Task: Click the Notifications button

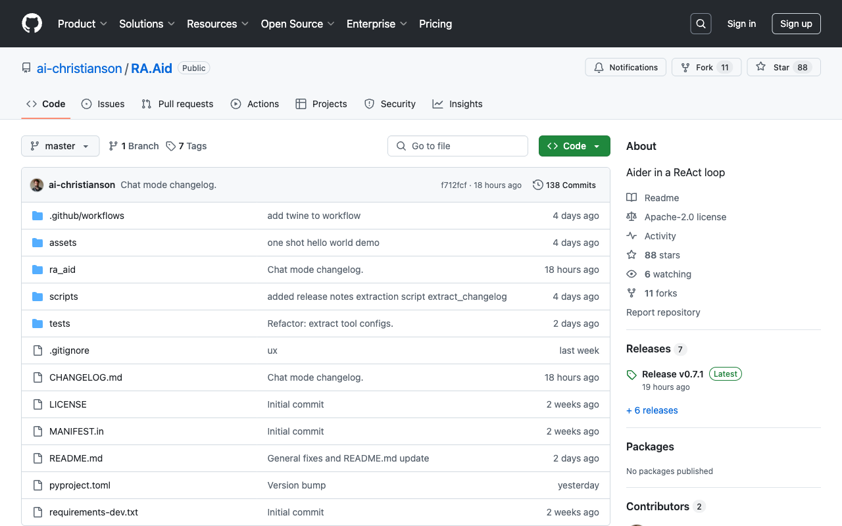Action: tap(626, 67)
